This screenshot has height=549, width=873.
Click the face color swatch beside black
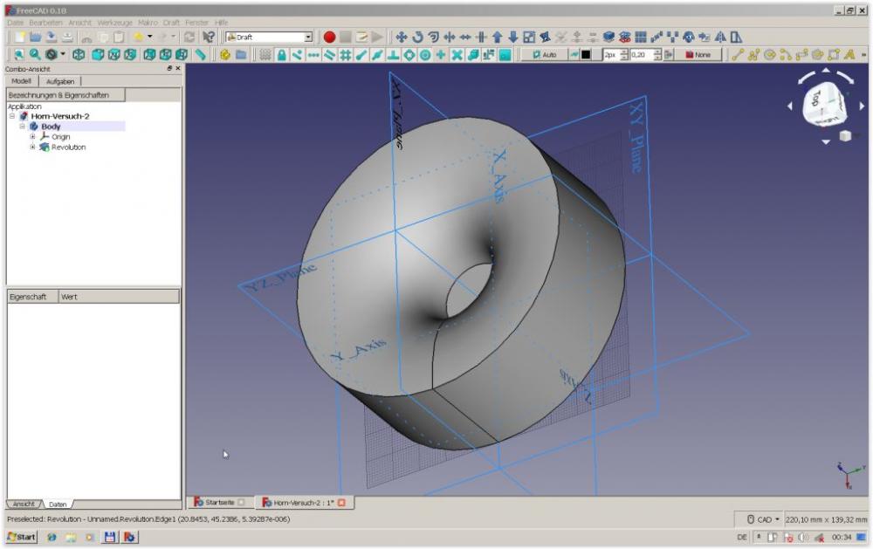595,55
